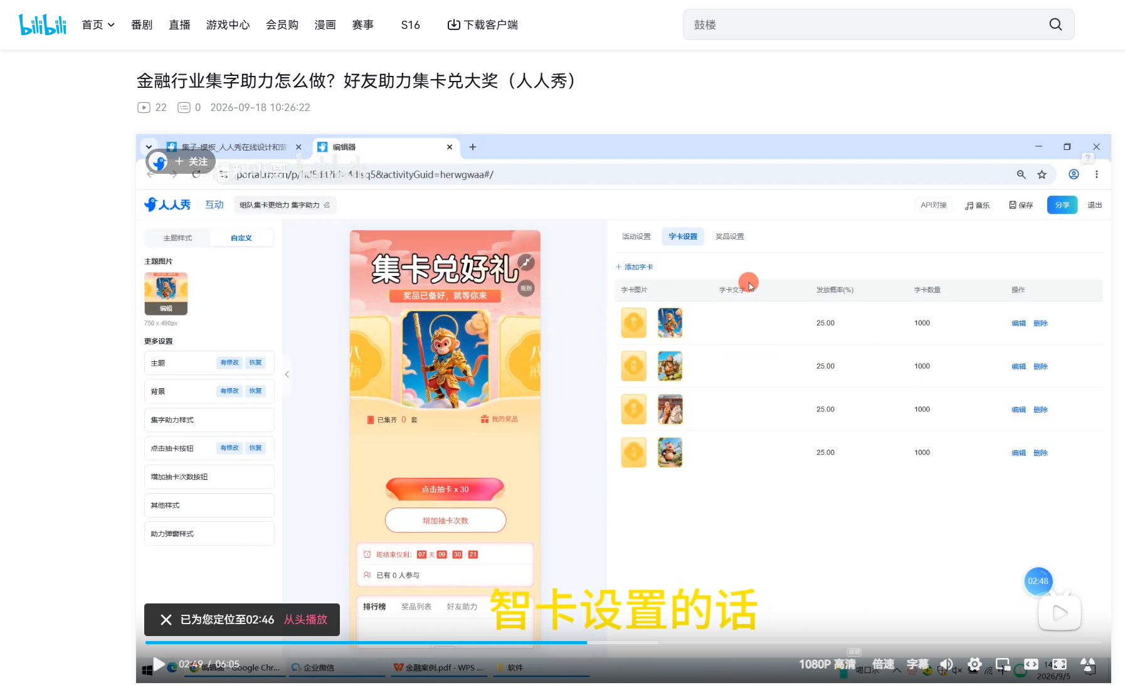Go to 番剧 section
Viewport: 1125px width, 685px height.
click(x=142, y=24)
